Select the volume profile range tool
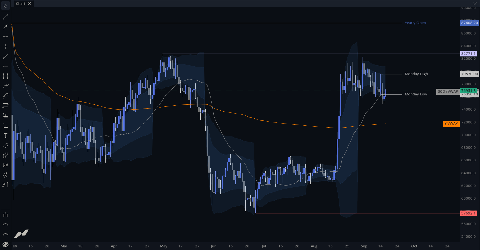 [x=5, y=185]
